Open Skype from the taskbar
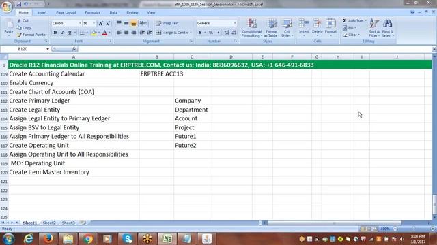Screen dimensions: 437x245 128,239
